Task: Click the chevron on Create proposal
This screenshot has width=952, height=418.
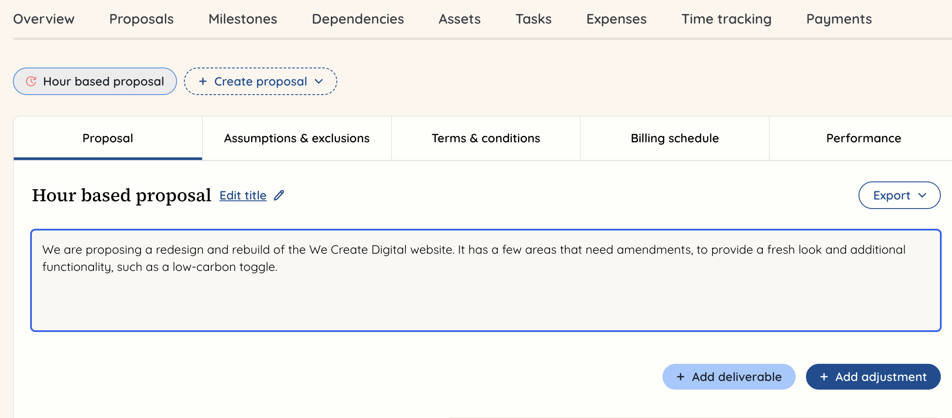Action: pos(319,81)
